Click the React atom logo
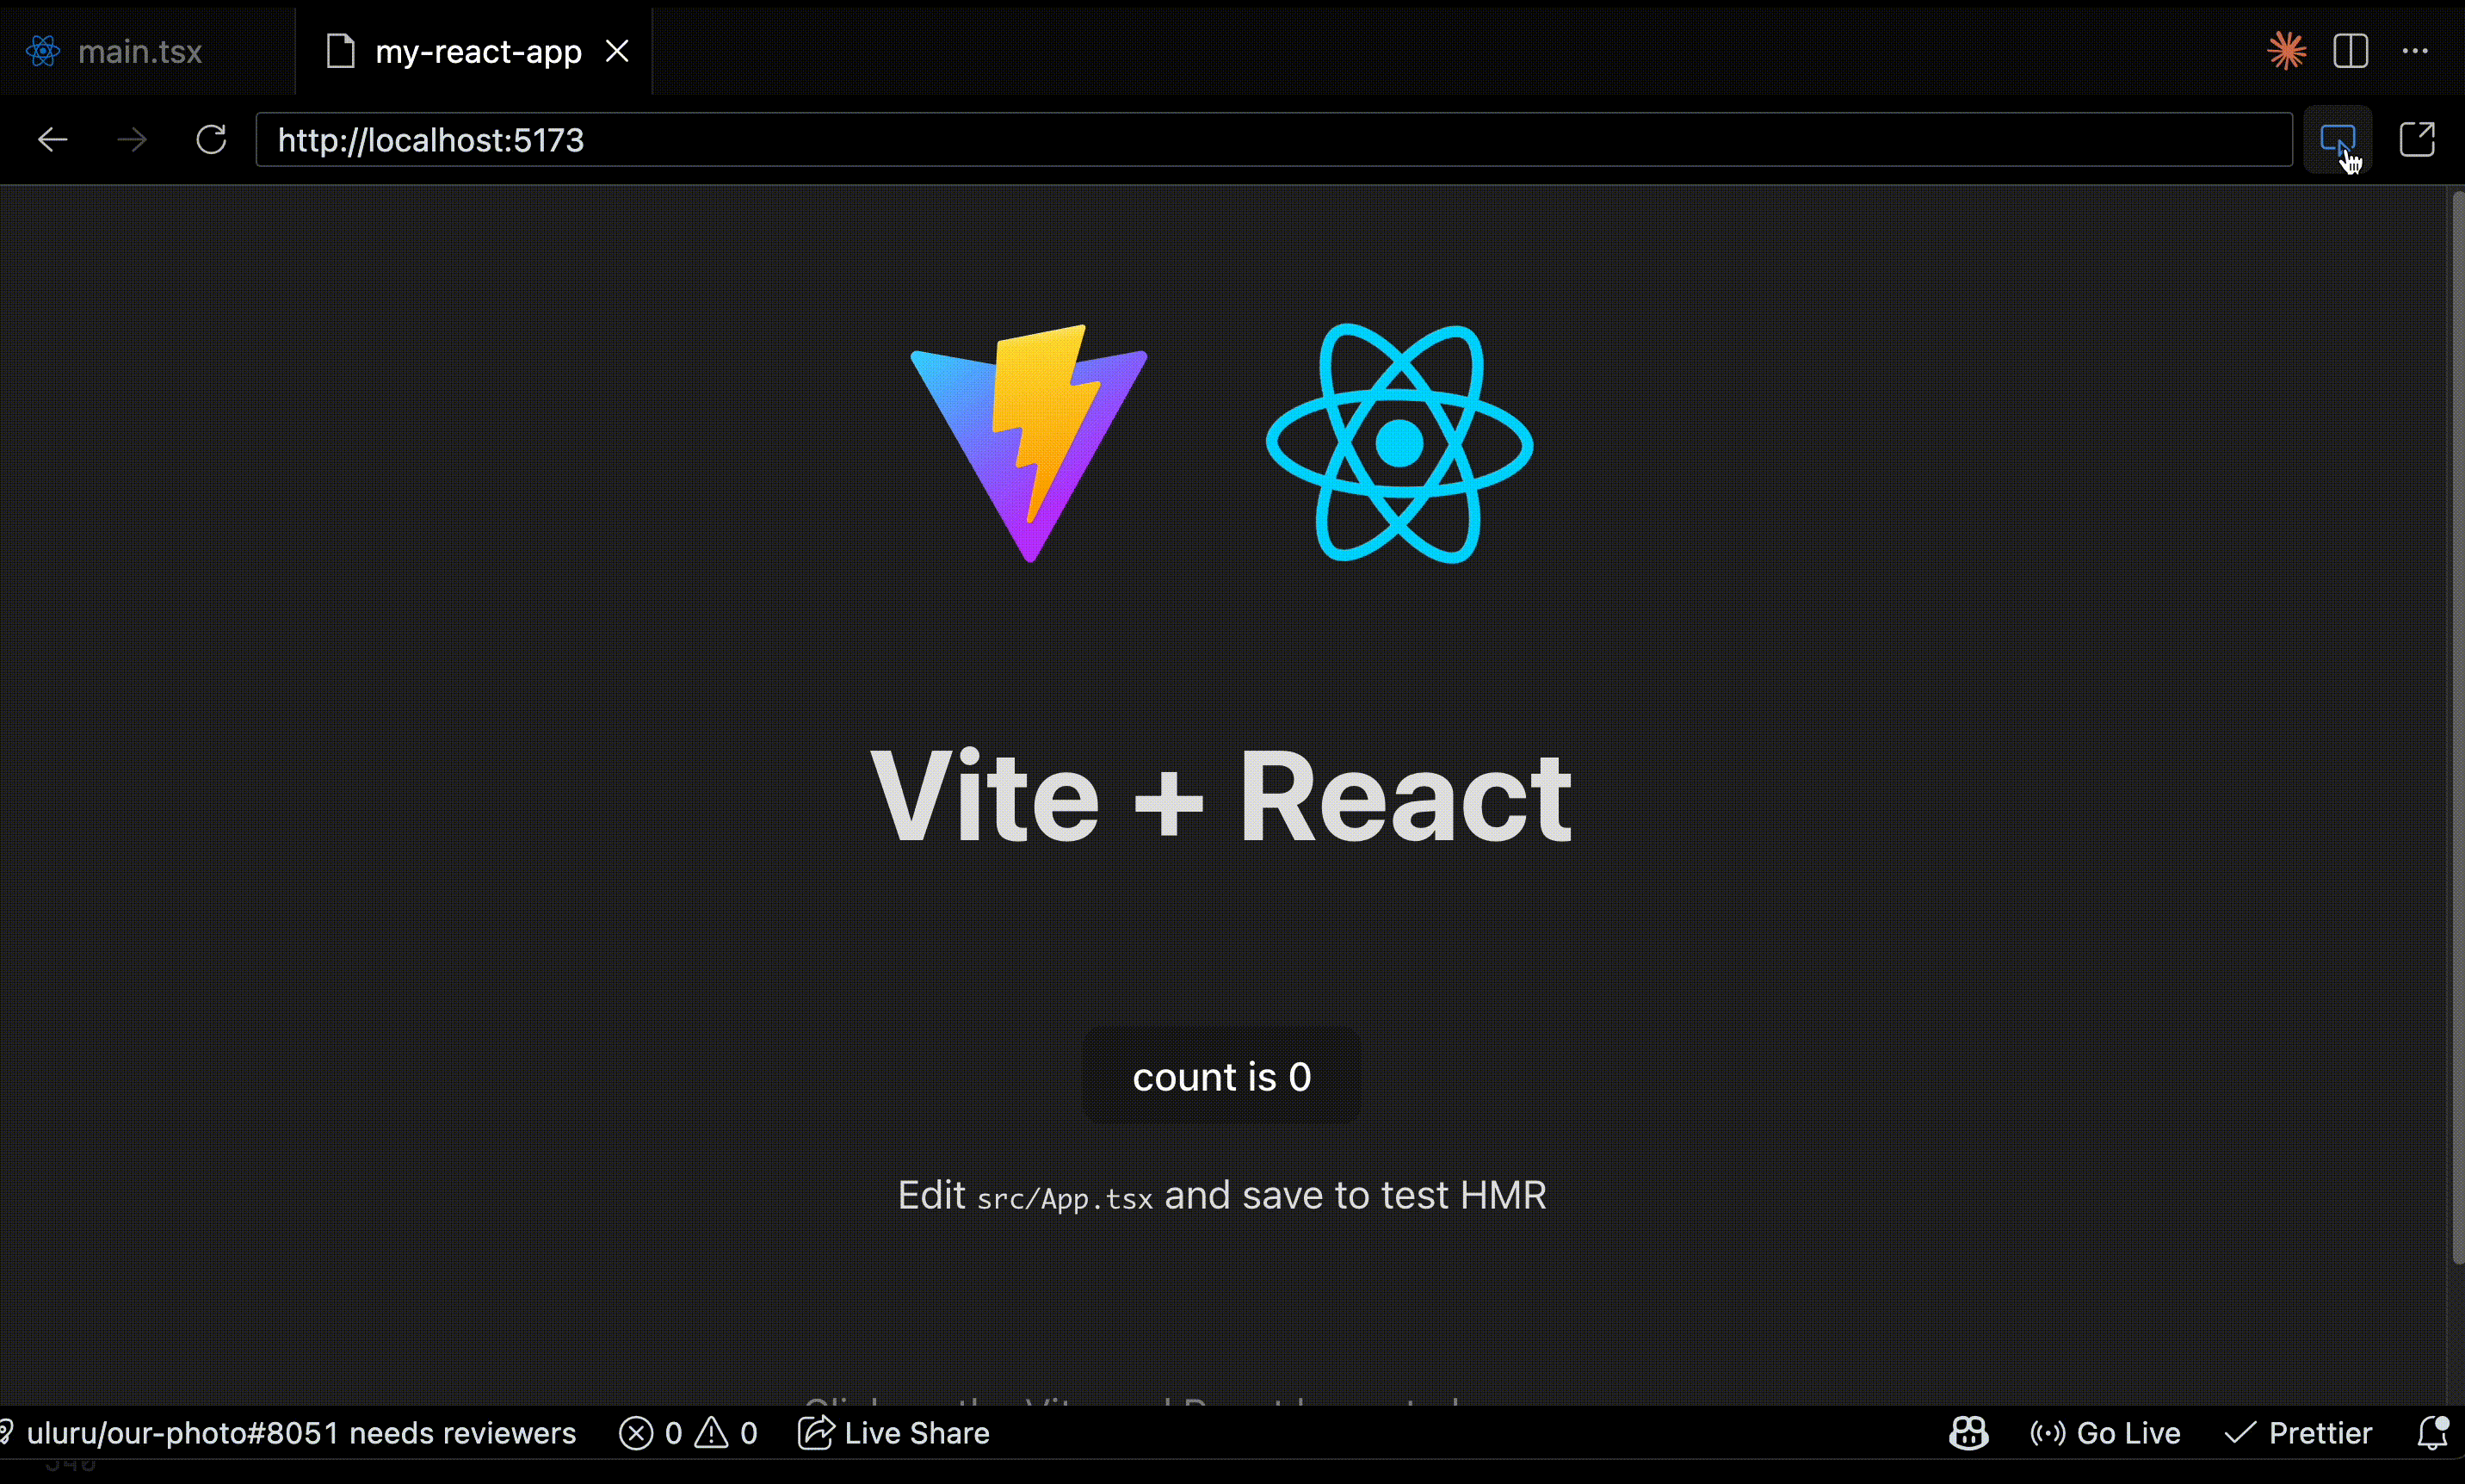2465x1484 pixels. (1399, 443)
